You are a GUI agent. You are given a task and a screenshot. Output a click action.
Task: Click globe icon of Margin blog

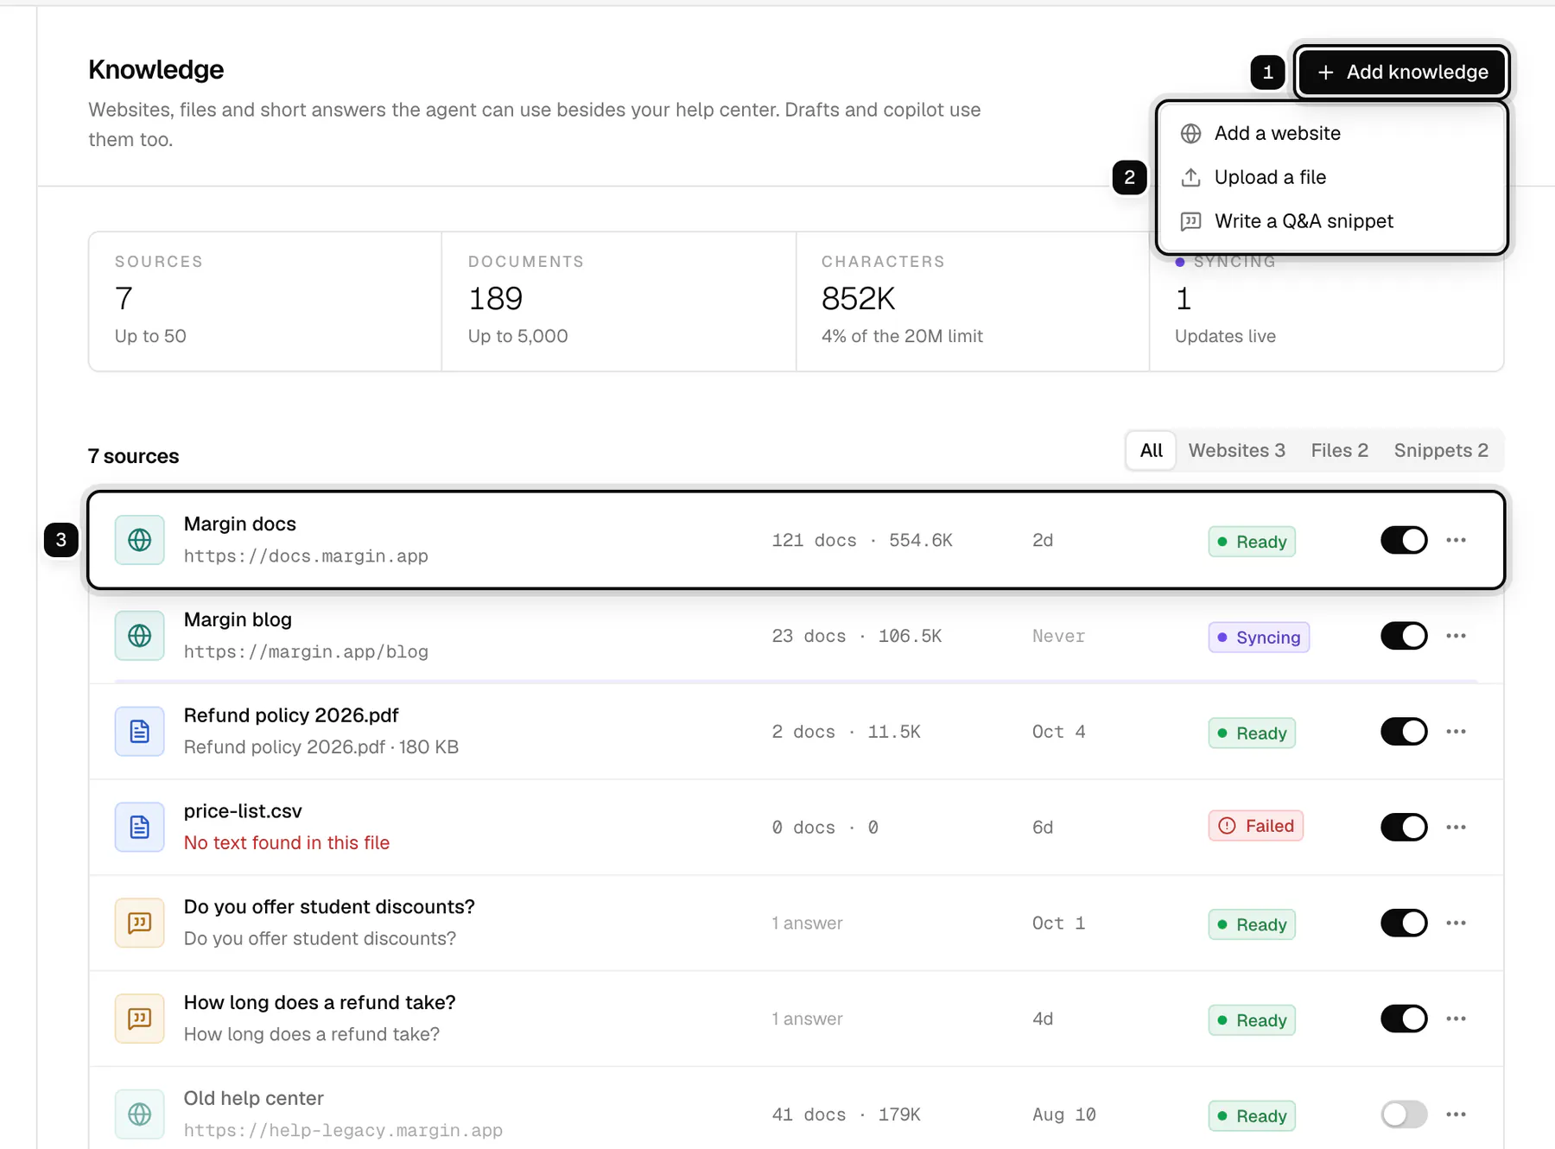pos(140,636)
